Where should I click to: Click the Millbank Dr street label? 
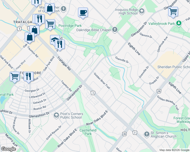(x=29, y=126)
